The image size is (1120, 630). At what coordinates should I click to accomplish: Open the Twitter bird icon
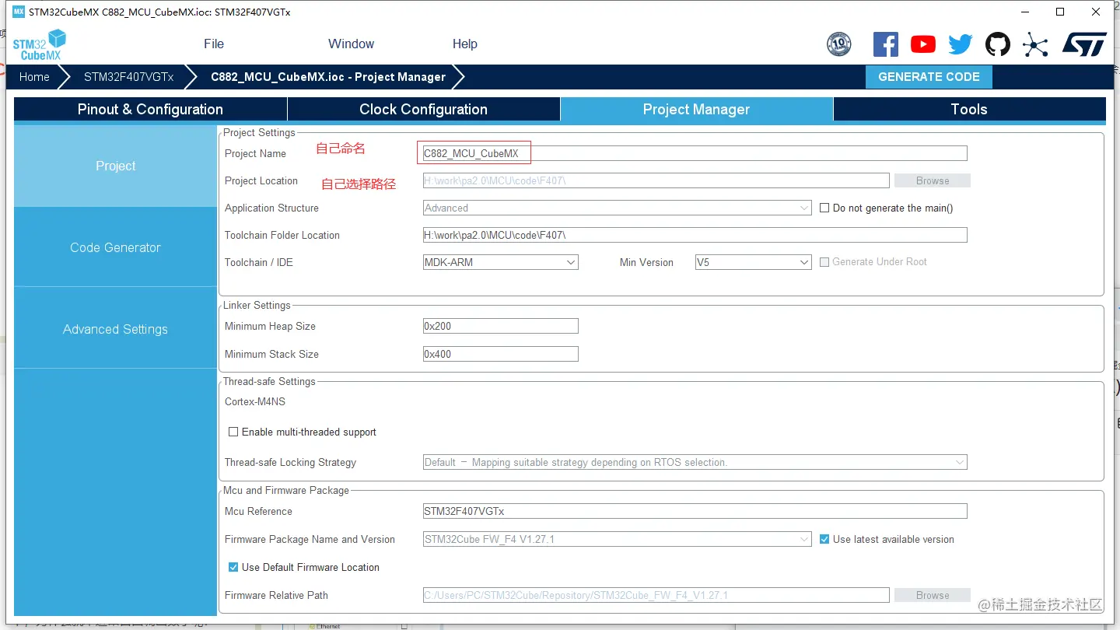click(960, 44)
